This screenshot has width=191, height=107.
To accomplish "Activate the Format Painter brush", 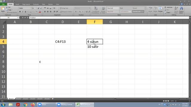I will click(12, 12).
